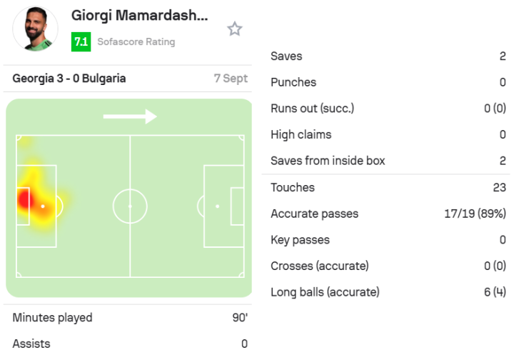Click the player profile photo
Screen dimensions: 514x355
36,29
